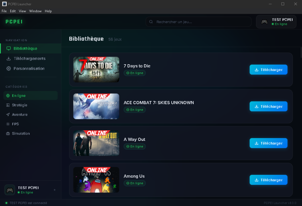Open the Among Us cover thumbnail
Viewport: 302px width, 206px height.
pos(96,180)
